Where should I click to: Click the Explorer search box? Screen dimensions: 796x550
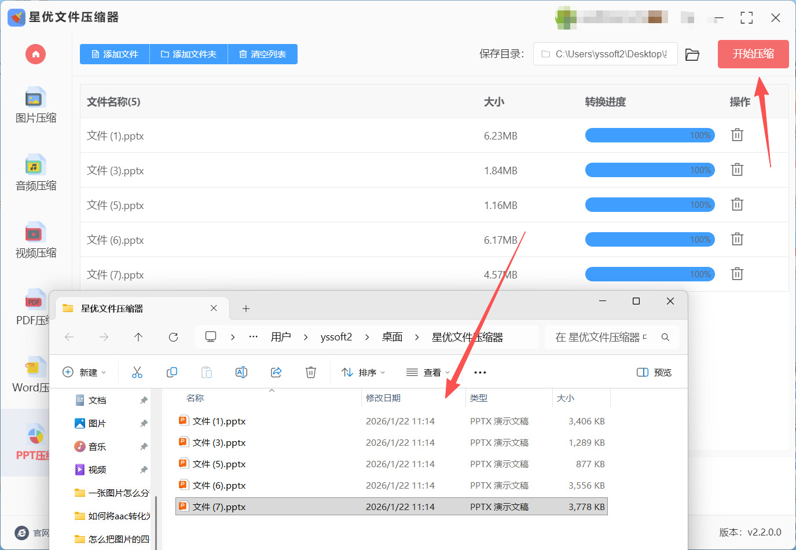click(605, 337)
